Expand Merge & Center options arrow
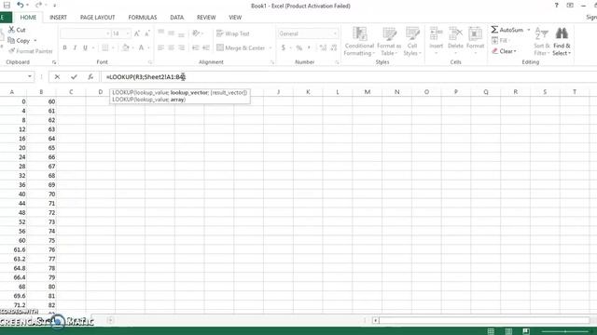 (x=271, y=47)
